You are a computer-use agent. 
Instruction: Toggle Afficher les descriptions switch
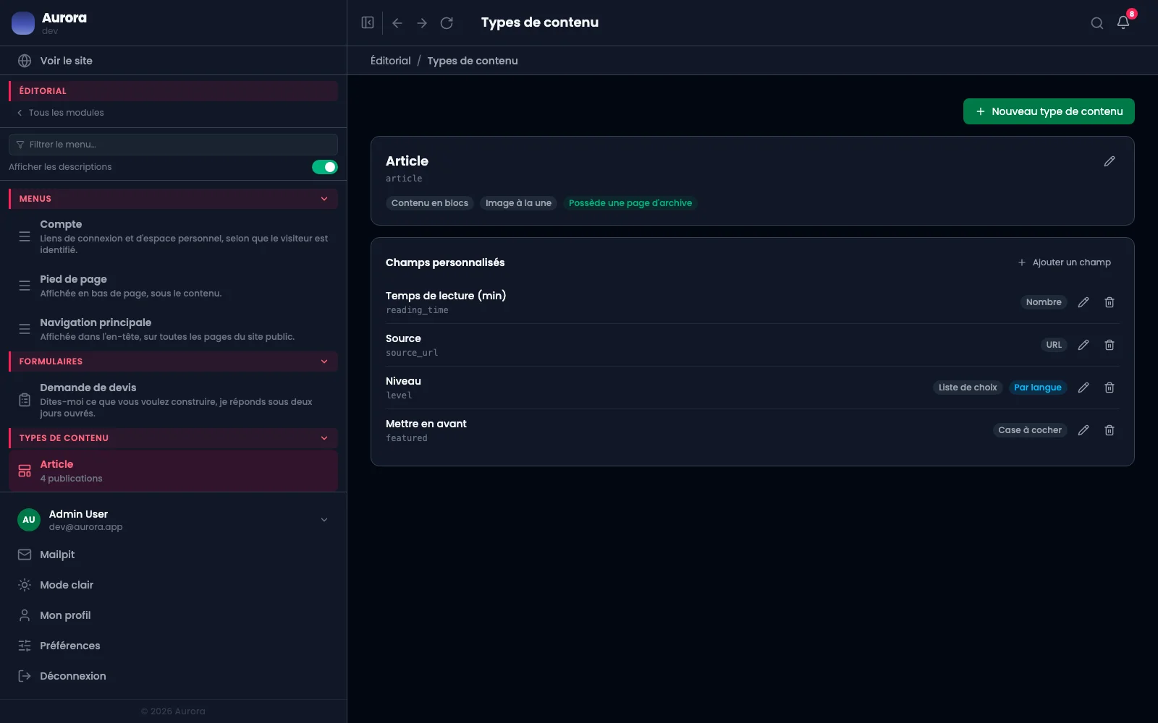pyautogui.click(x=325, y=167)
